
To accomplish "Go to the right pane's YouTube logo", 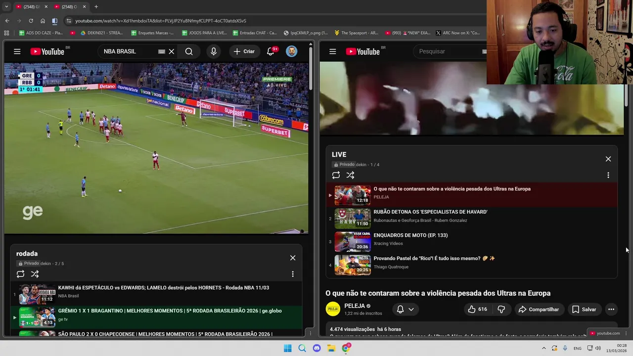I will coord(363,51).
